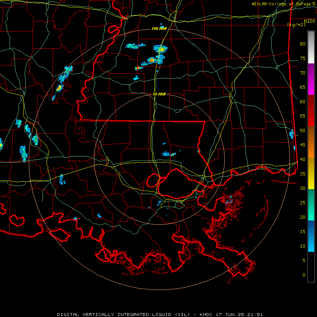Click the legend value 75

click(303, 58)
